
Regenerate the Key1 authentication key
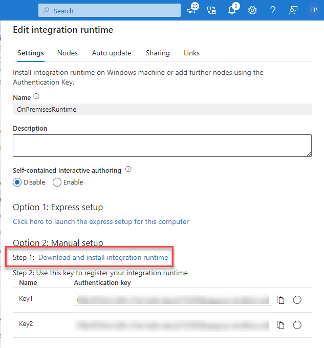click(x=297, y=300)
